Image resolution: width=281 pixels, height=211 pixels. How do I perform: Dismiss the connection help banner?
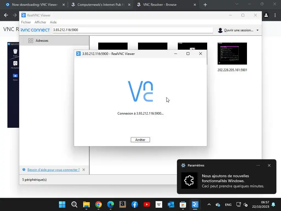[84, 170]
